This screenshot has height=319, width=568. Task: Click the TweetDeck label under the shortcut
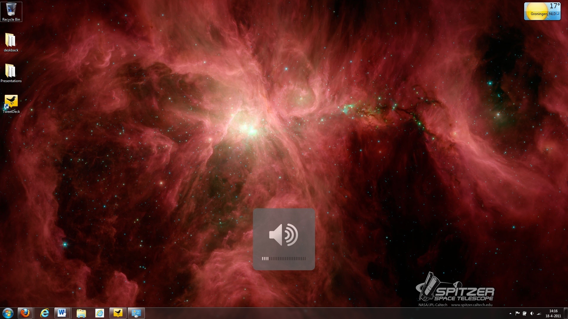tap(11, 112)
